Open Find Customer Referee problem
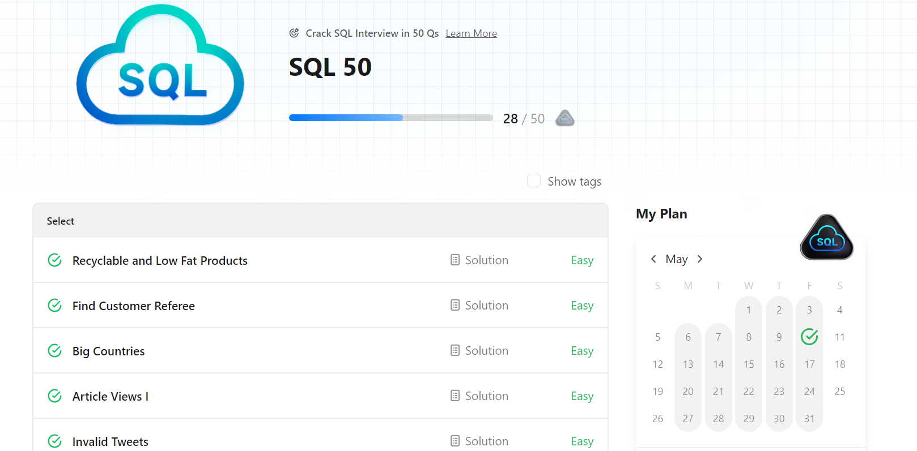917x451 pixels. 134,306
